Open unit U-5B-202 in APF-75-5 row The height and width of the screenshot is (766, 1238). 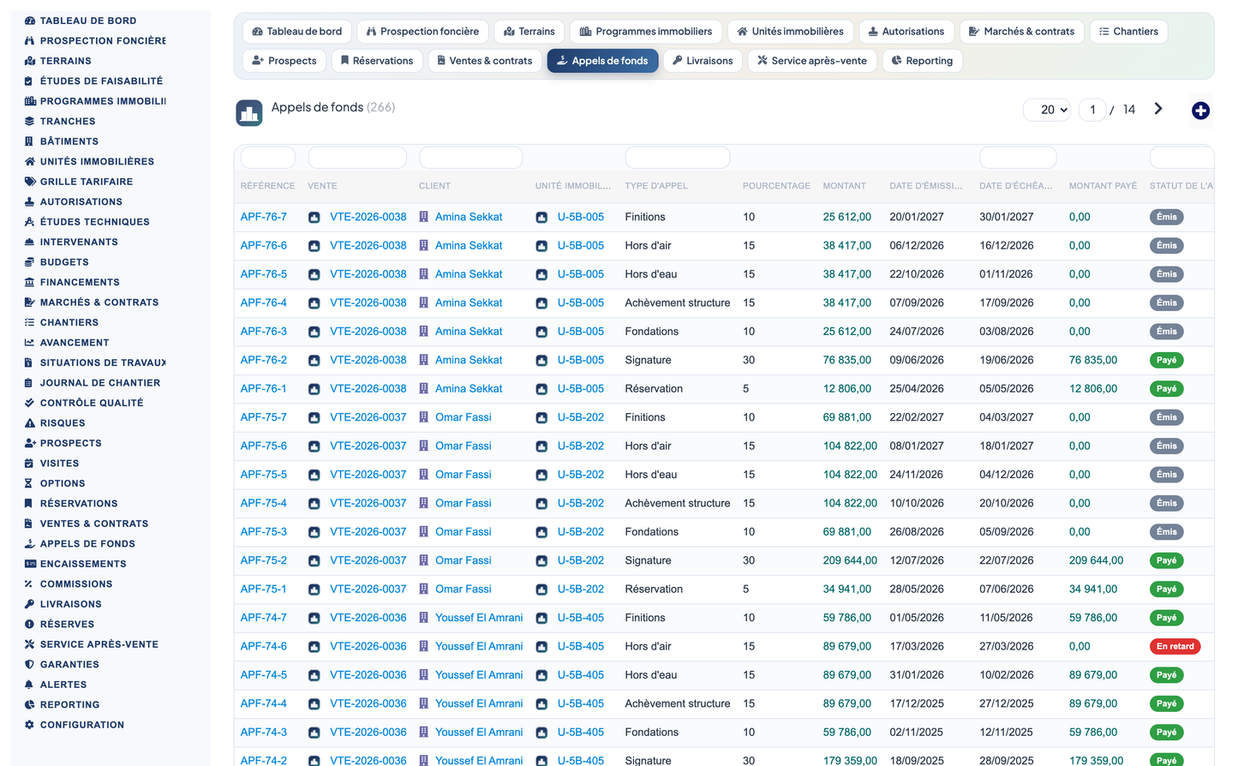[x=581, y=475]
